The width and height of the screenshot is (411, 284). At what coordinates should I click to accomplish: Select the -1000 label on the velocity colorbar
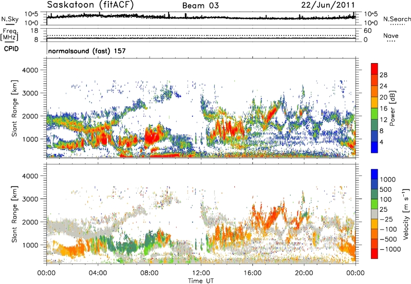[x=390, y=249]
